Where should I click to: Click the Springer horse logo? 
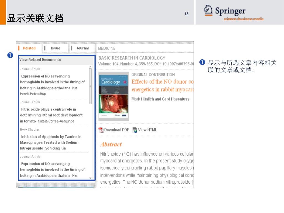click(208, 10)
